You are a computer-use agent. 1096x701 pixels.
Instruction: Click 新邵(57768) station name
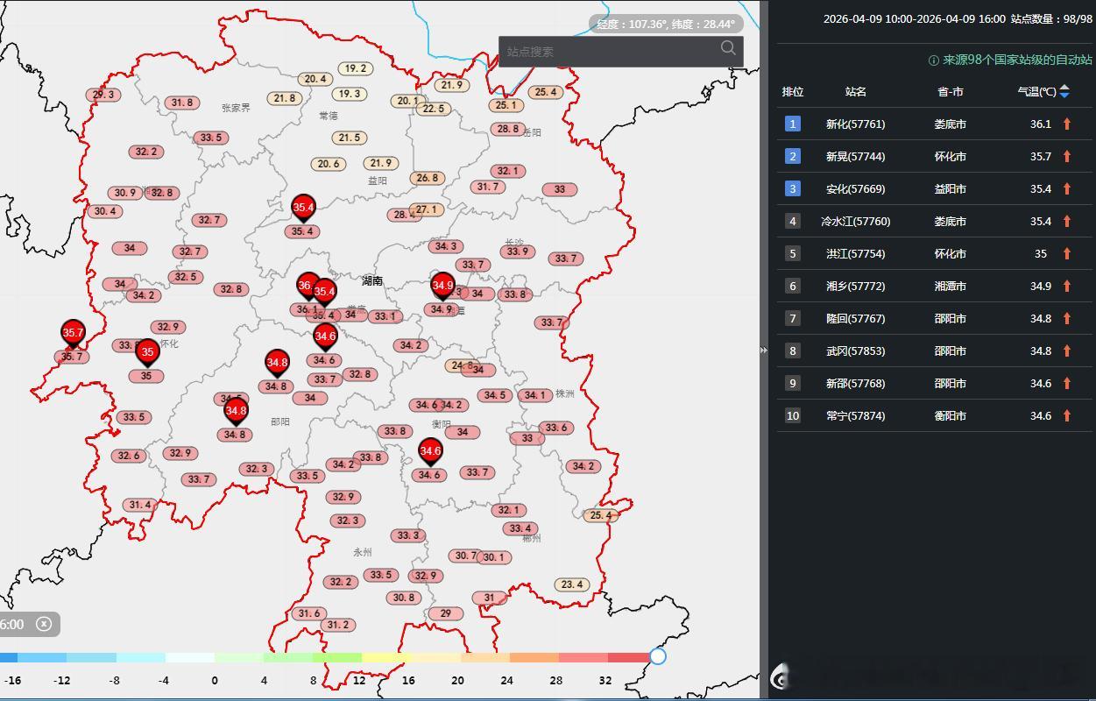pos(856,383)
